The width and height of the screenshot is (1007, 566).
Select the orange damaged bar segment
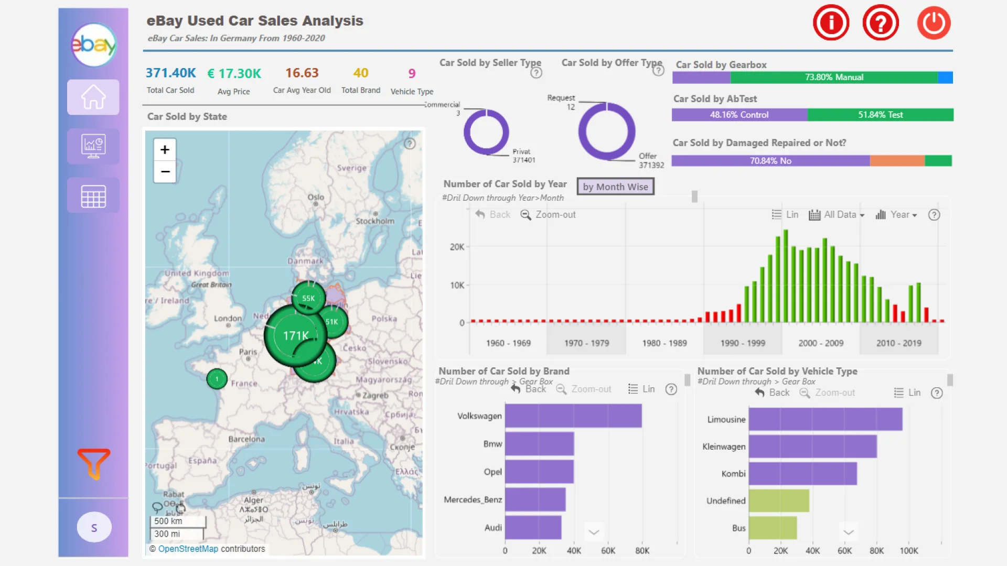pyautogui.click(x=897, y=161)
